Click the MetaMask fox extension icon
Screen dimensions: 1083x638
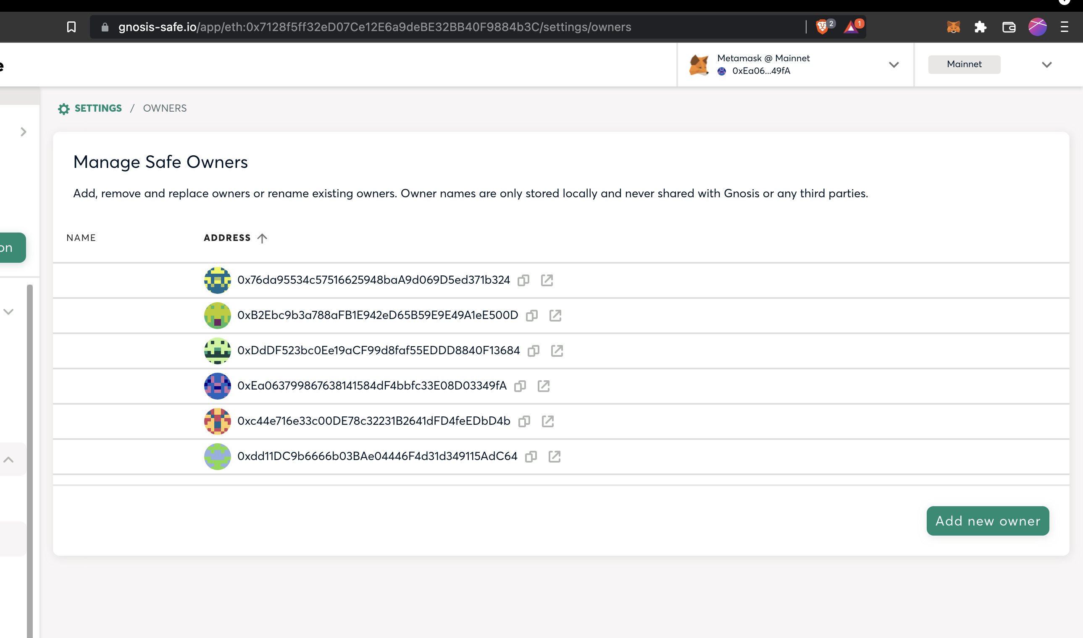pos(953,27)
